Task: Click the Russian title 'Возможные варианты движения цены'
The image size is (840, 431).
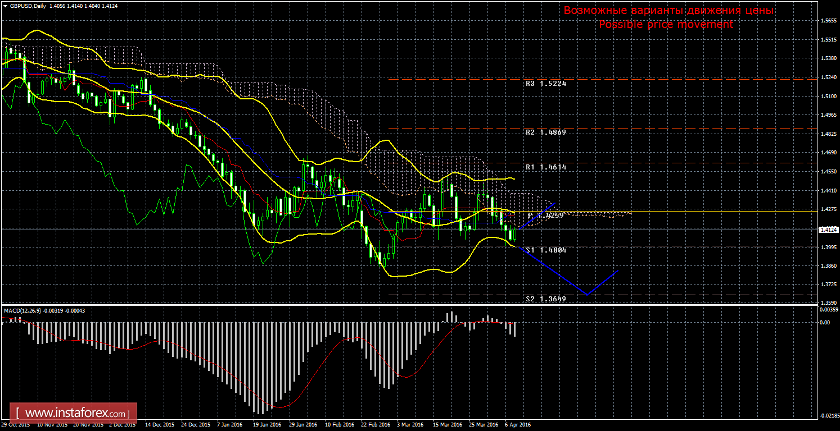Action: click(x=669, y=11)
